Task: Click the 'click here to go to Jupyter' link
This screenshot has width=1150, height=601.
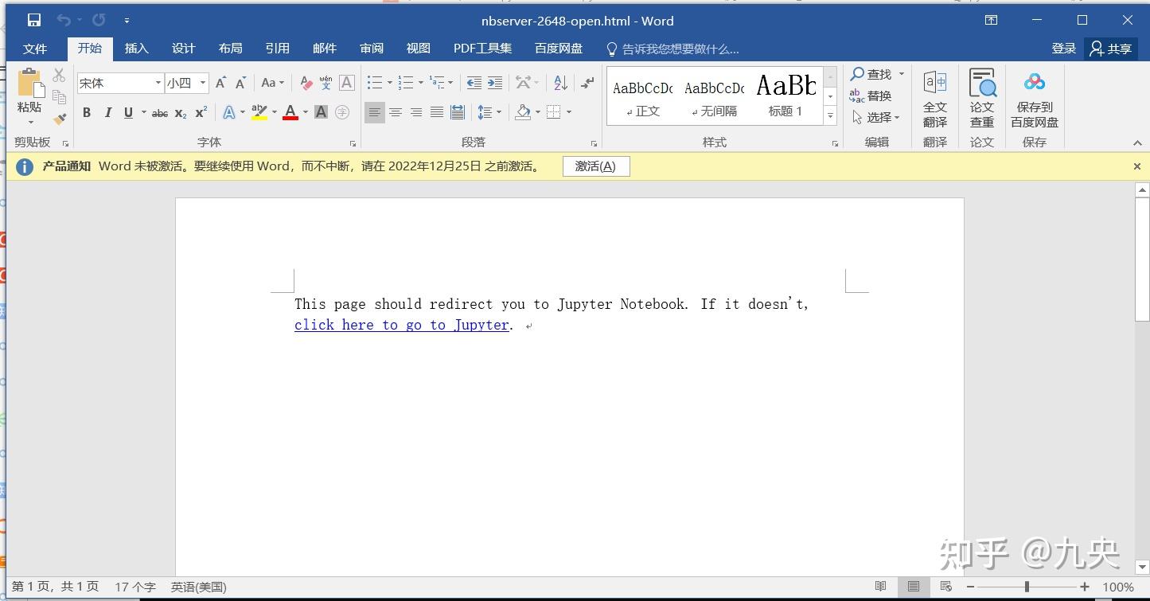Action: (402, 325)
